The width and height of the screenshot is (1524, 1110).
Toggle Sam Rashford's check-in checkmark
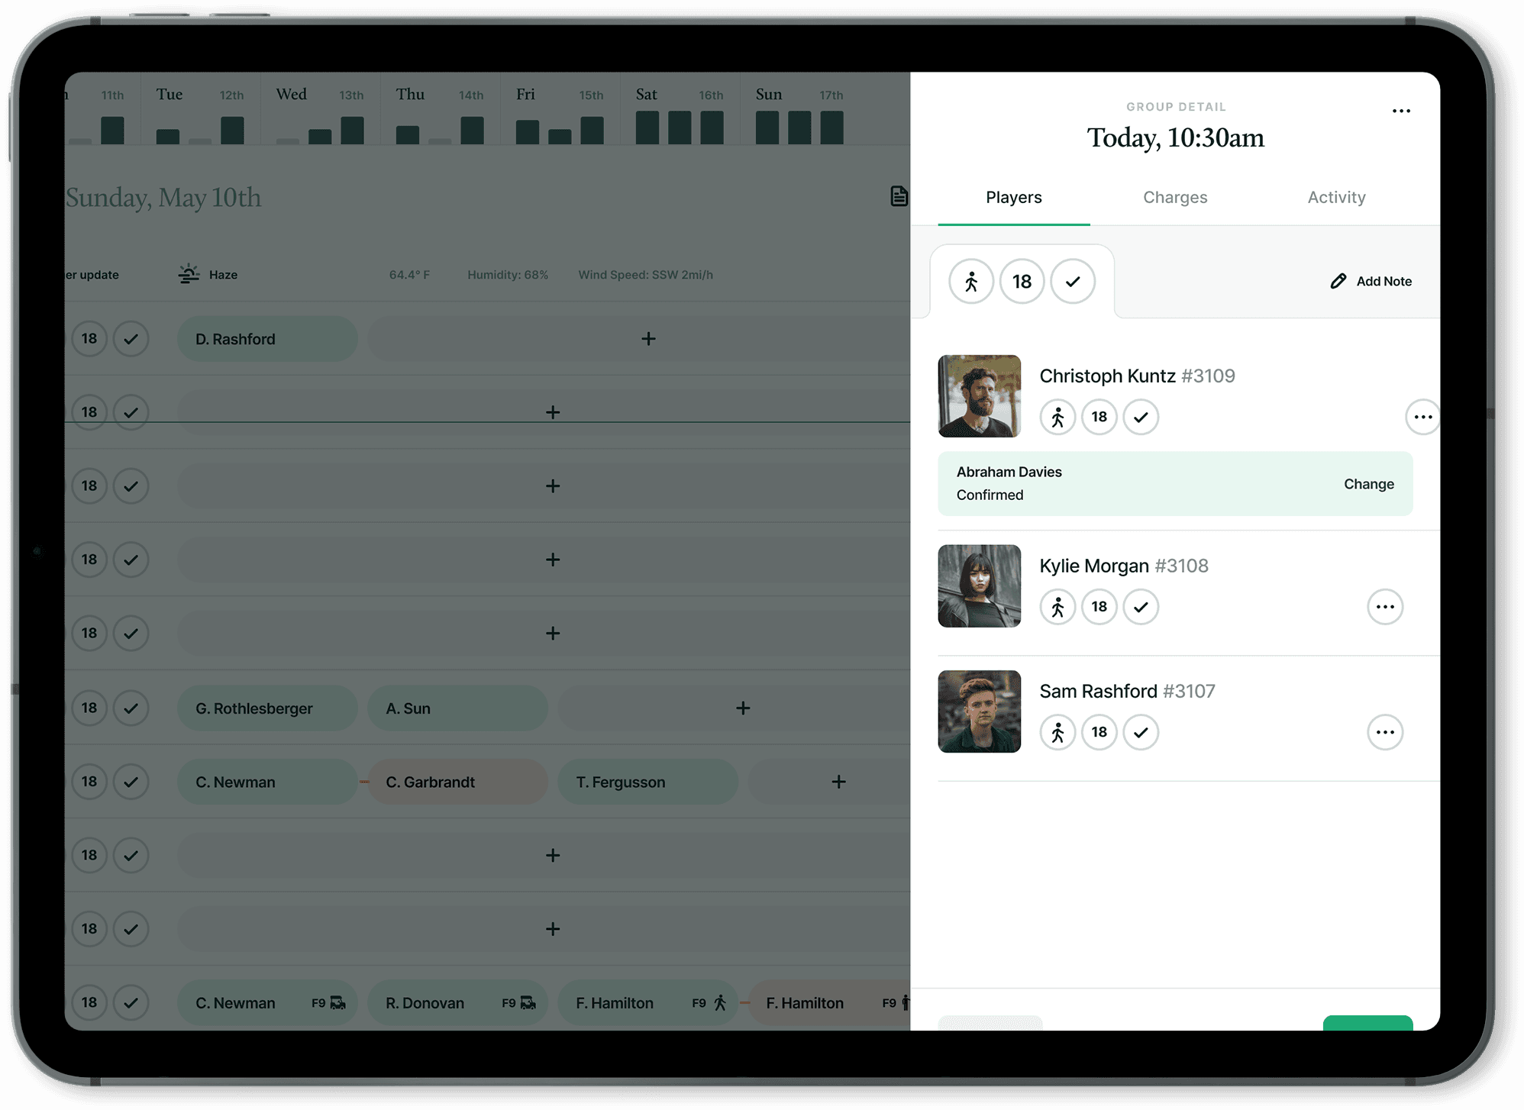[x=1141, y=733]
